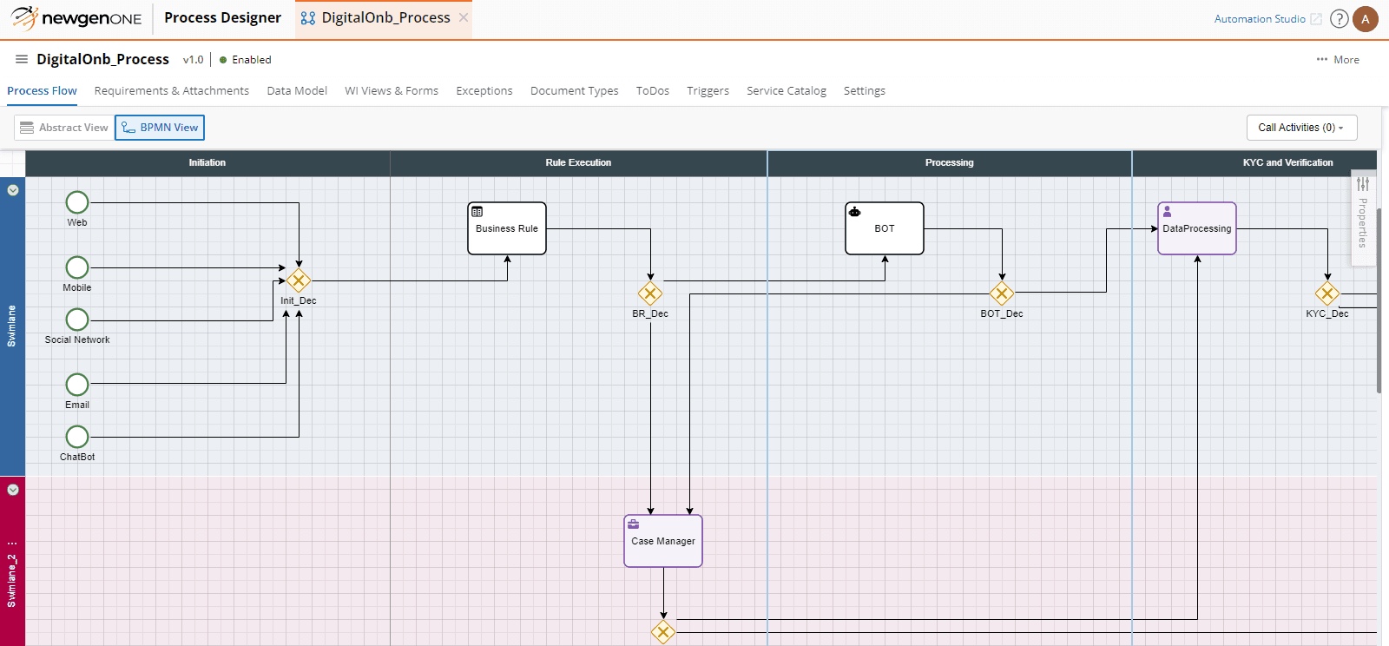Image resolution: width=1389 pixels, height=646 pixels.
Task: Open the Properties side panel
Action: click(x=1363, y=214)
